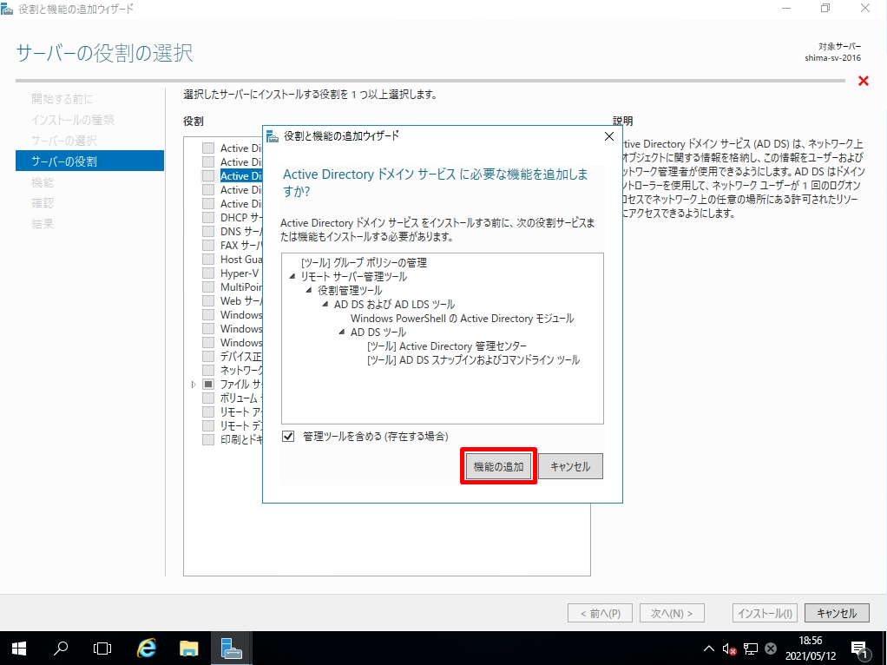Screen dimensions: 887x665
Task: Check the Web サーバー role checkbox
Action: pyautogui.click(x=209, y=300)
